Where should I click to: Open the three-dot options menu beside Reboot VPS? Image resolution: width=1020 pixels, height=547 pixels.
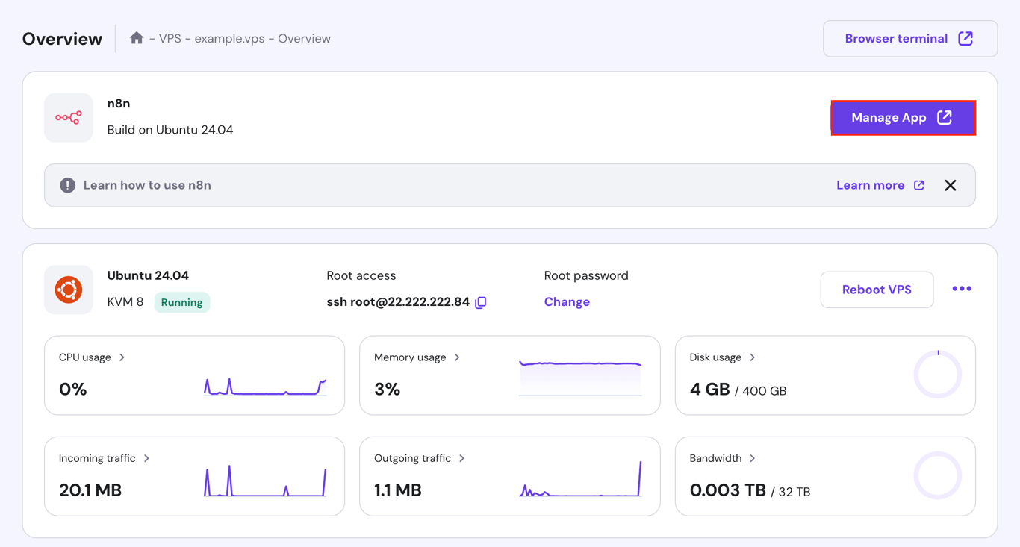tap(962, 288)
